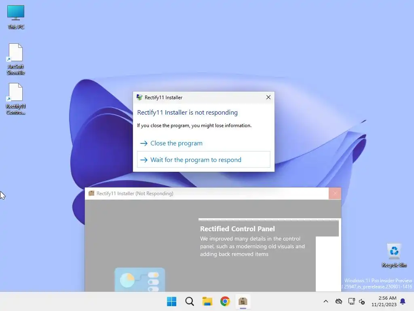Choose Close the program option
414x311 pixels.
[204, 143]
